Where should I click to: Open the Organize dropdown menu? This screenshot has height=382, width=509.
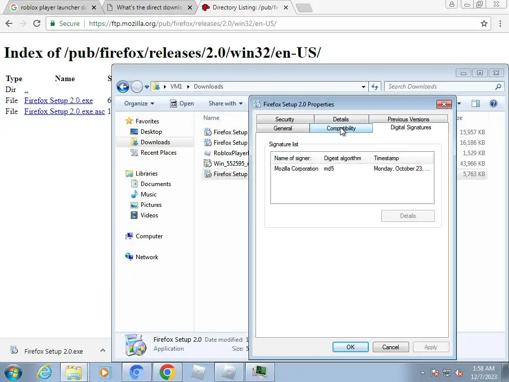[x=139, y=103]
